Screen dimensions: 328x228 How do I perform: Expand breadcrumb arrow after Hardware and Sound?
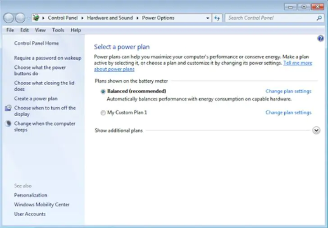(138, 18)
